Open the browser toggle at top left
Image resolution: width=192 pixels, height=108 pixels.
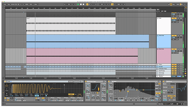click(3, 7)
